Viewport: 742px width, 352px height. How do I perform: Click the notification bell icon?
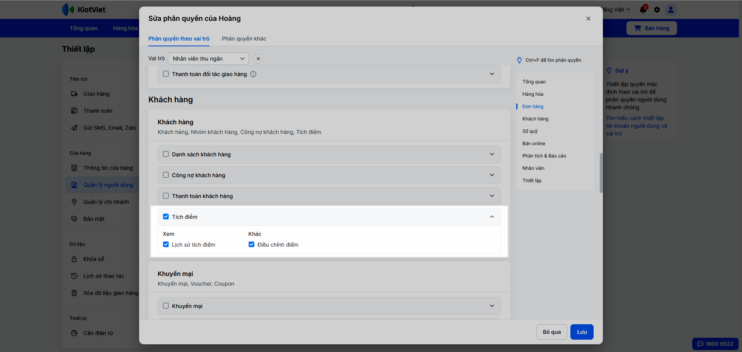[x=643, y=10]
